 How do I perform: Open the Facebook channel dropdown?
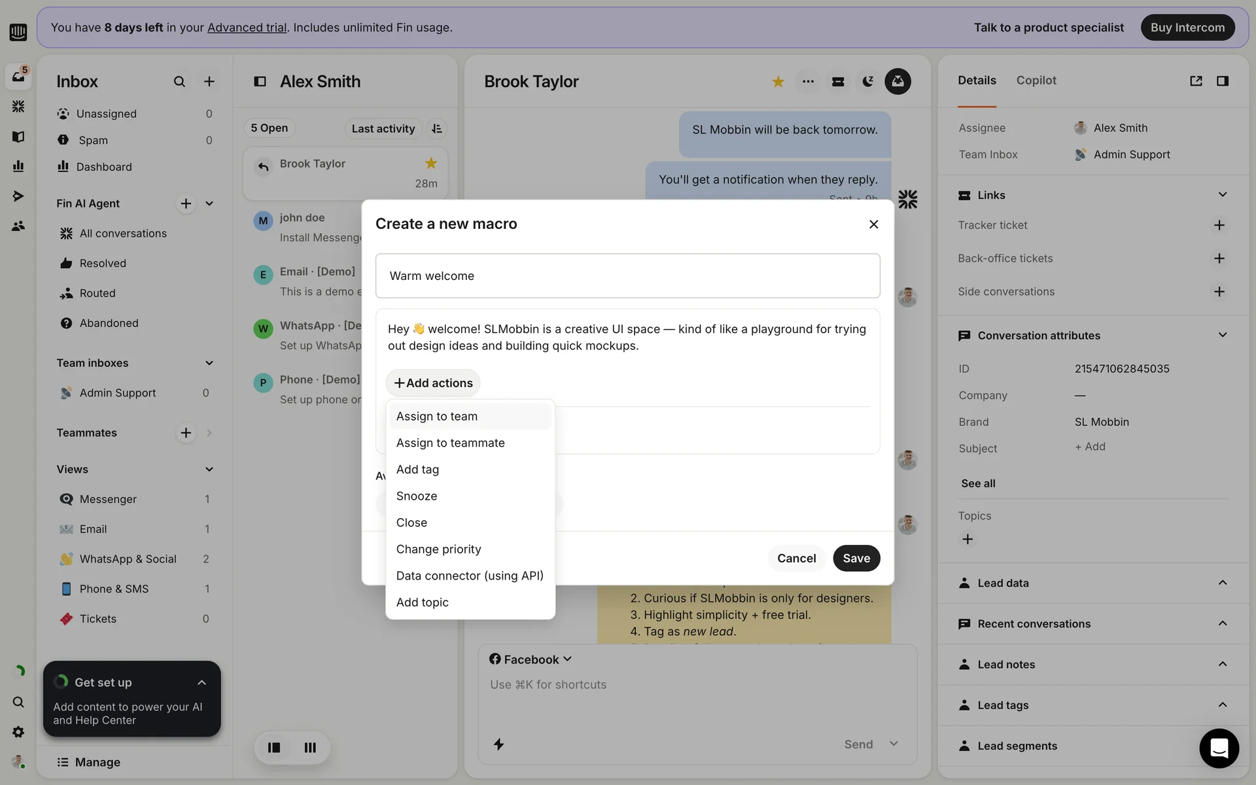click(x=531, y=659)
